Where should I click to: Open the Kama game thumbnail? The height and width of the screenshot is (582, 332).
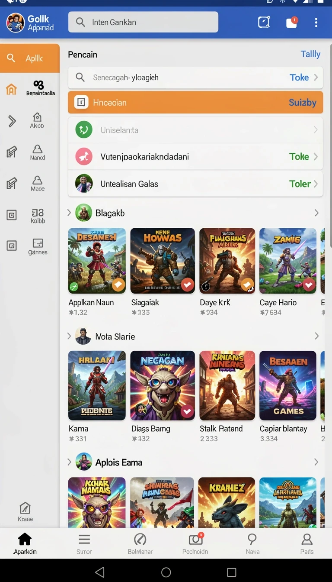coord(97,385)
